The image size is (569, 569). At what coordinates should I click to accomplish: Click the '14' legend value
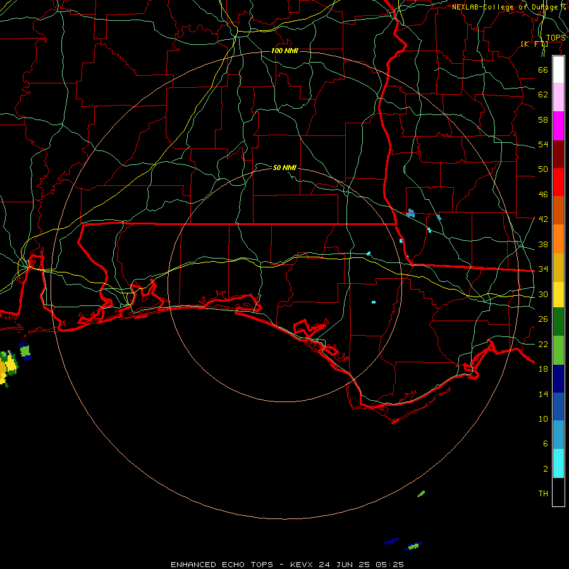coord(543,394)
